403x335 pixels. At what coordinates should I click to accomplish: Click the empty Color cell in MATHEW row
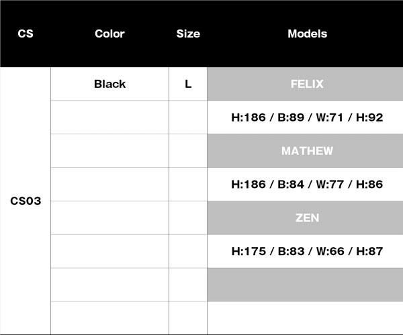[x=109, y=151]
